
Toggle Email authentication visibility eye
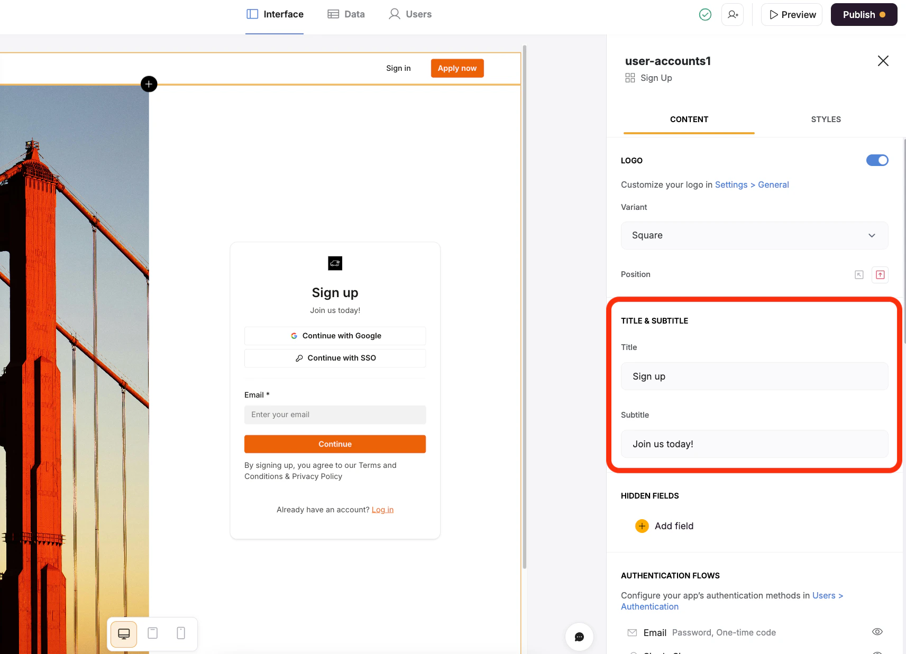click(x=877, y=632)
